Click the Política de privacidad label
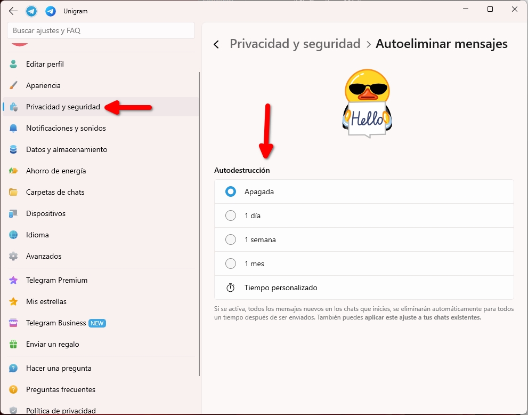Viewport: 528px width, 415px height. [x=61, y=411]
